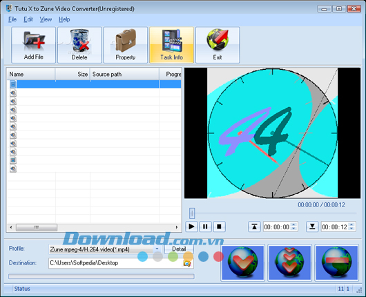Stop conversion with red minus globe
This screenshot has height=297, width=366.
click(336, 262)
